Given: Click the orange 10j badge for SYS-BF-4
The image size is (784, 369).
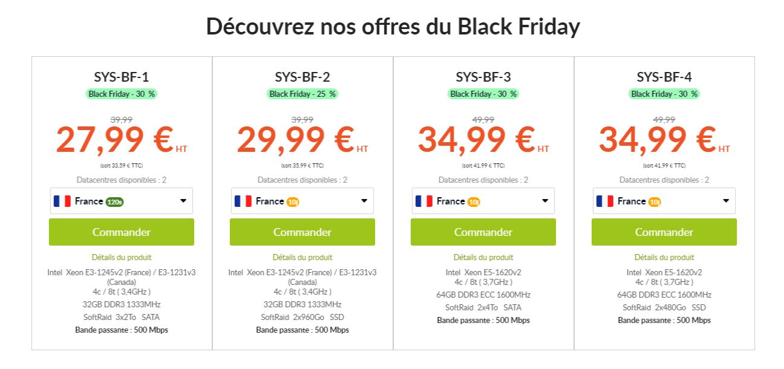Looking at the screenshot, I should (x=655, y=202).
